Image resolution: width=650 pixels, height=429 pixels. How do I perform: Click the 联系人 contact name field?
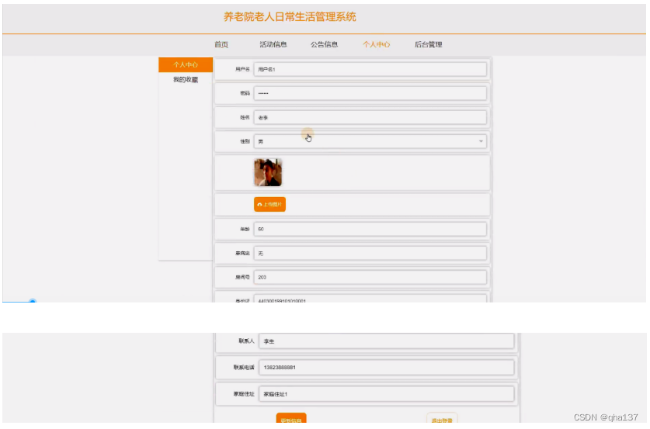[x=386, y=341]
